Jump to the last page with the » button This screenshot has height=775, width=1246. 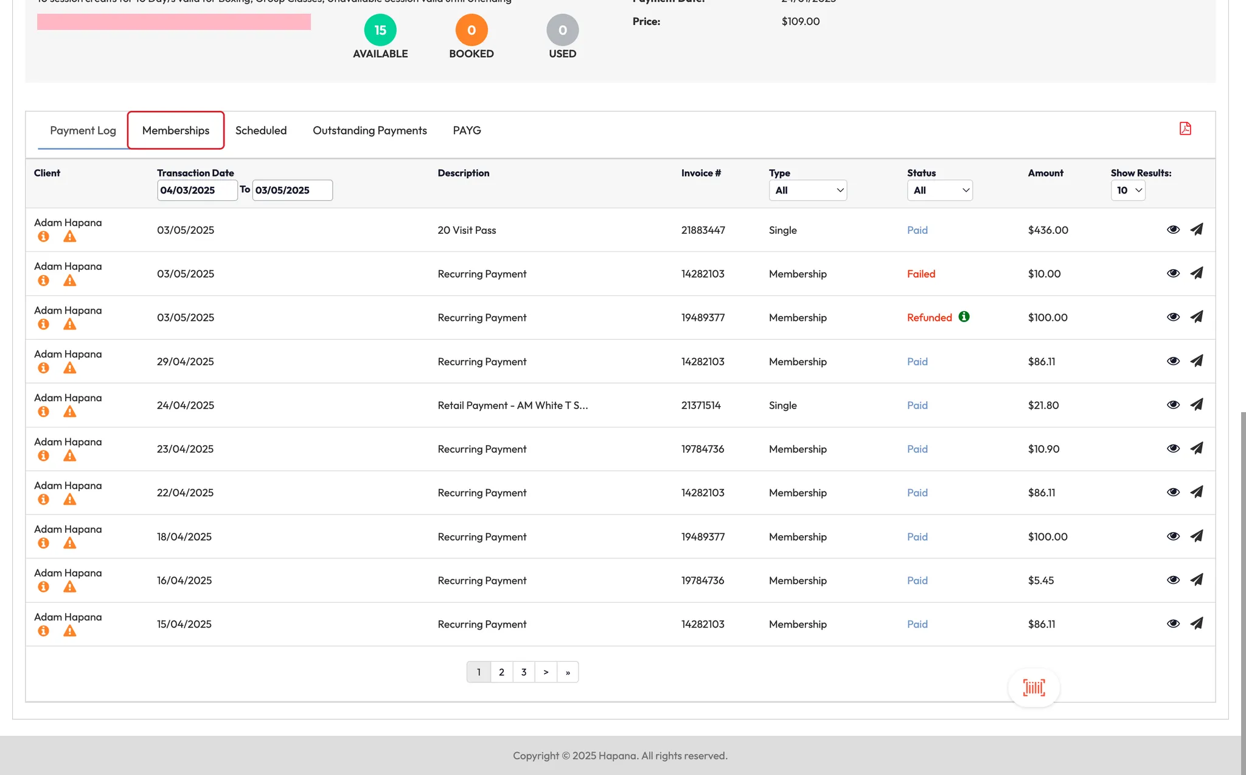coord(568,672)
